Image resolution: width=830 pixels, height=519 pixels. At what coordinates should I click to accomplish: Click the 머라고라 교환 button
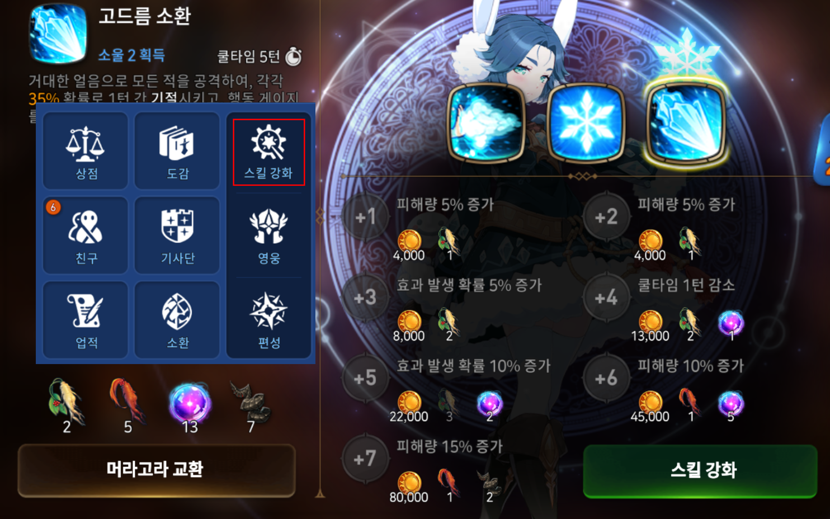coord(156,470)
